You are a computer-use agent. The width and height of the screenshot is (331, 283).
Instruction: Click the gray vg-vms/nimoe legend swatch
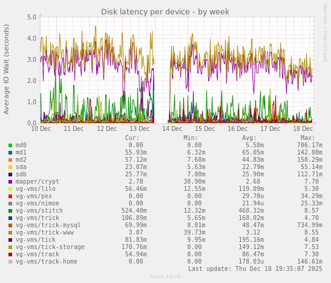click(x=10, y=204)
